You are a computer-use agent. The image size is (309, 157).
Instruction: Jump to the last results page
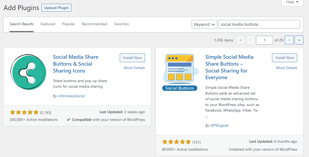[299, 40]
